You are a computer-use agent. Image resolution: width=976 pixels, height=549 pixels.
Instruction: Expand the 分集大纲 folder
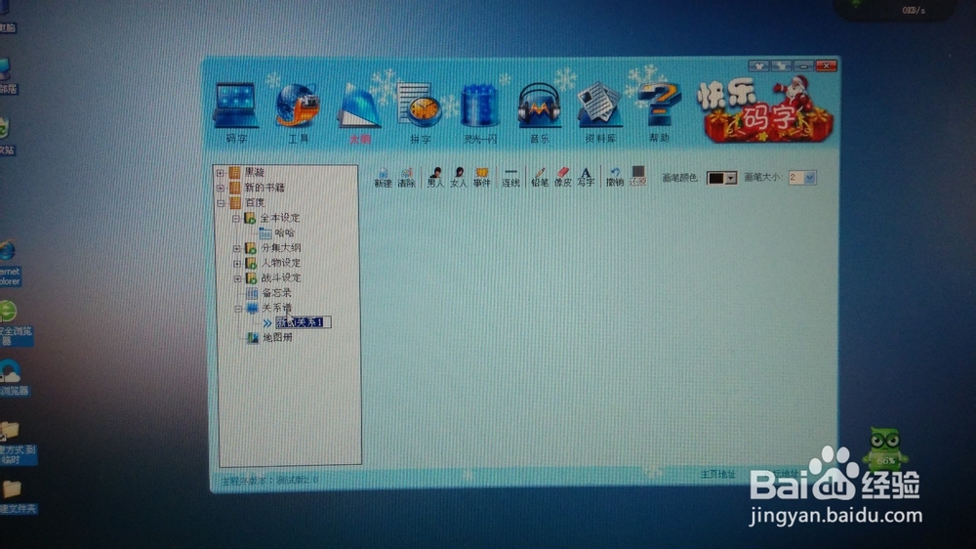click(x=236, y=248)
